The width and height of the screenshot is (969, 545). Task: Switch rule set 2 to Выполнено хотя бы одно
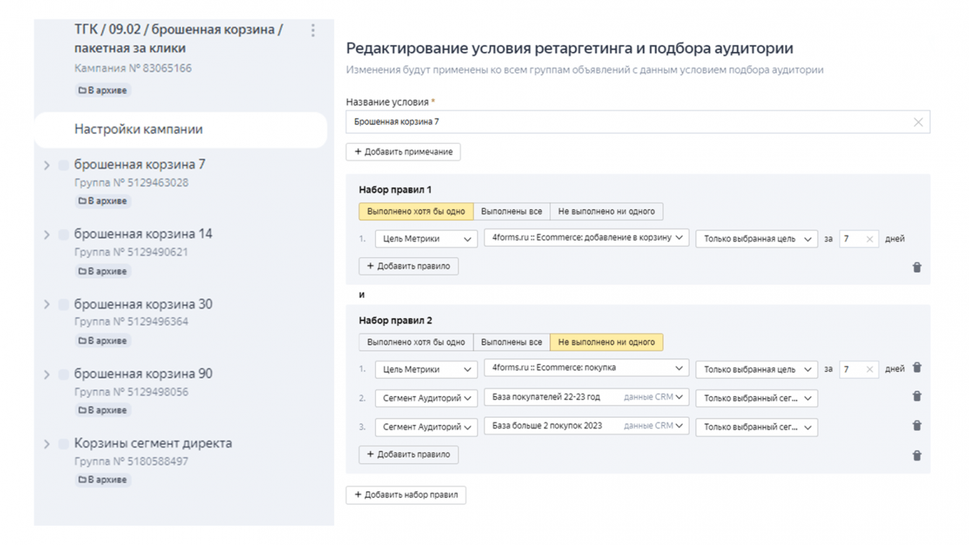click(x=416, y=342)
